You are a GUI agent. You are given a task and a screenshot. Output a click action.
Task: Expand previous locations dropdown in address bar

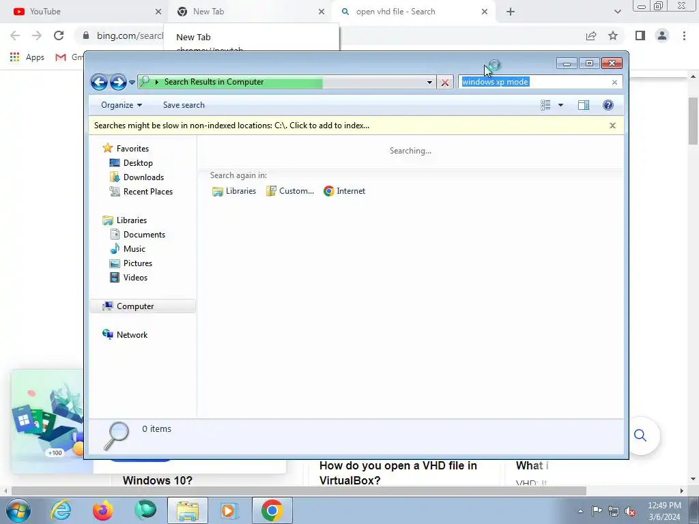[429, 83]
